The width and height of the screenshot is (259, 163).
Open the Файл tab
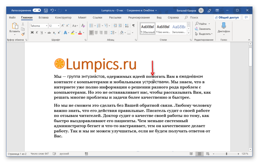point(12,17)
